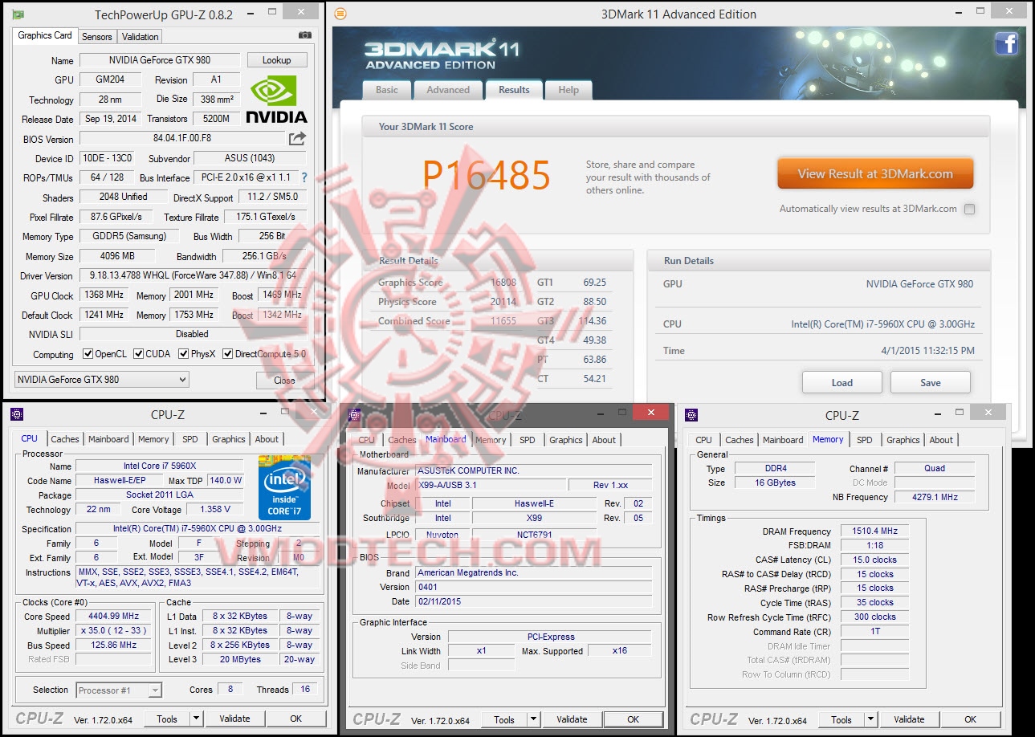The width and height of the screenshot is (1035, 737).
Task: Click the GPU-Z title bar icon
Action: (x=18, y=14)
